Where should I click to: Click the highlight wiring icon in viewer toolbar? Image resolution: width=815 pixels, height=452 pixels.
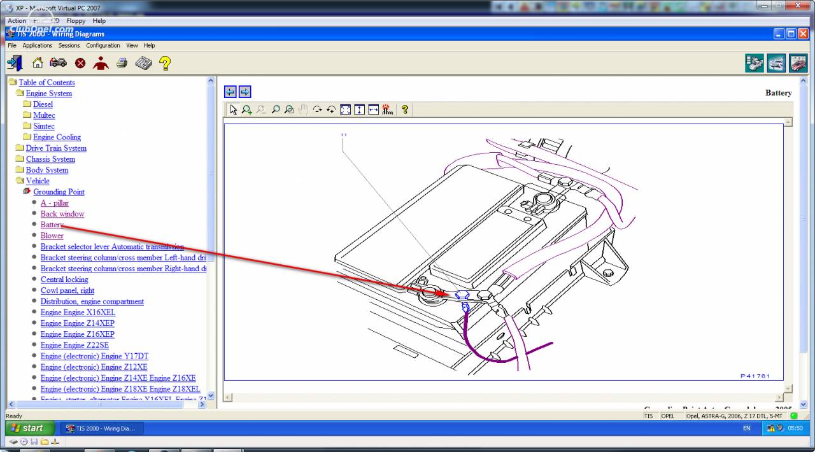click(387, 109)
